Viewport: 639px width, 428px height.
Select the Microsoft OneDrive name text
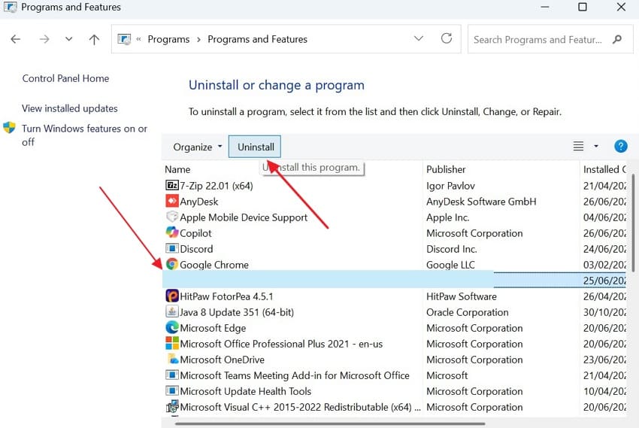coord(222,360)
